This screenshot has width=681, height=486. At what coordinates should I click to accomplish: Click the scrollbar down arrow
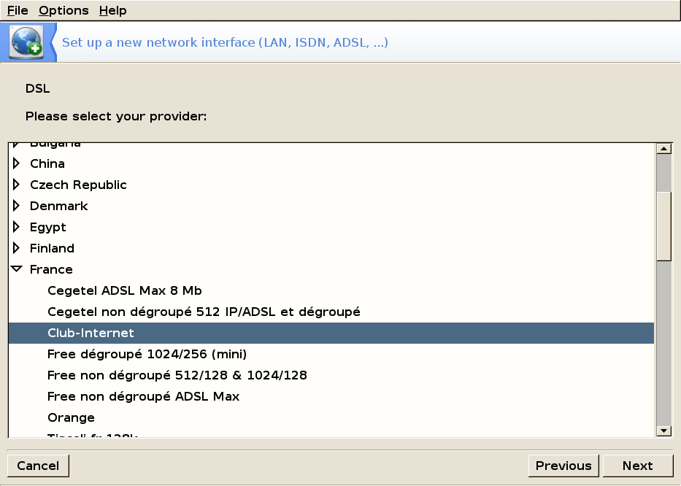664,431
